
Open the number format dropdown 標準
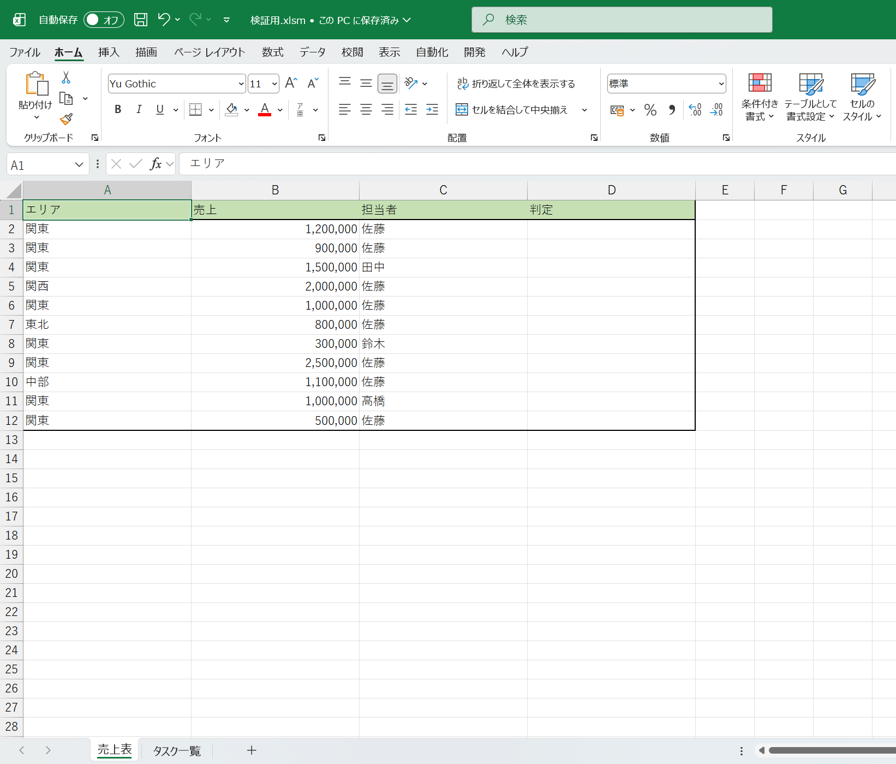pos(721,84)
